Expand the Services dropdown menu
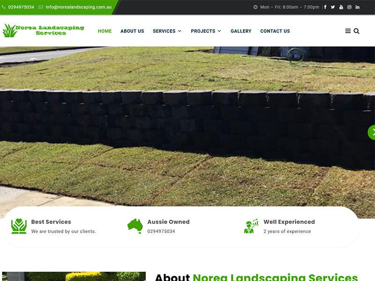The image size is (375, 281). point(167,31)
